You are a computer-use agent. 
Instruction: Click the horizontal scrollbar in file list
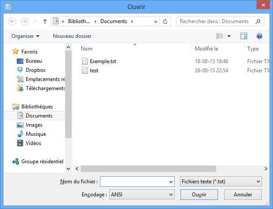point(149,169)
